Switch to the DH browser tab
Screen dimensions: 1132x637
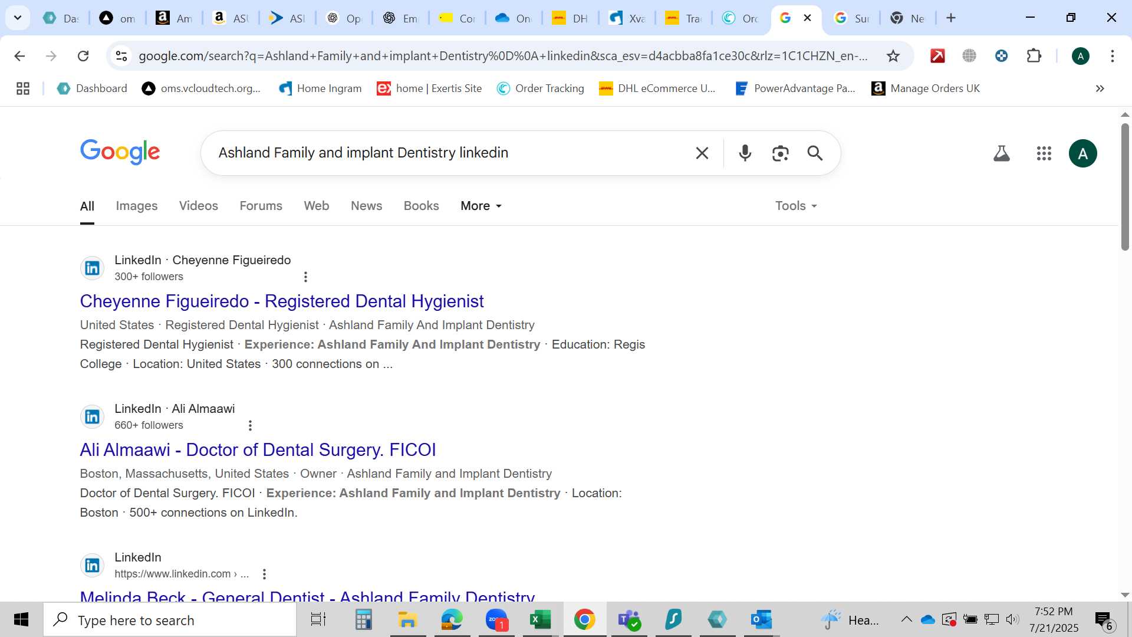pyautogui.click(x=571, y=18)
